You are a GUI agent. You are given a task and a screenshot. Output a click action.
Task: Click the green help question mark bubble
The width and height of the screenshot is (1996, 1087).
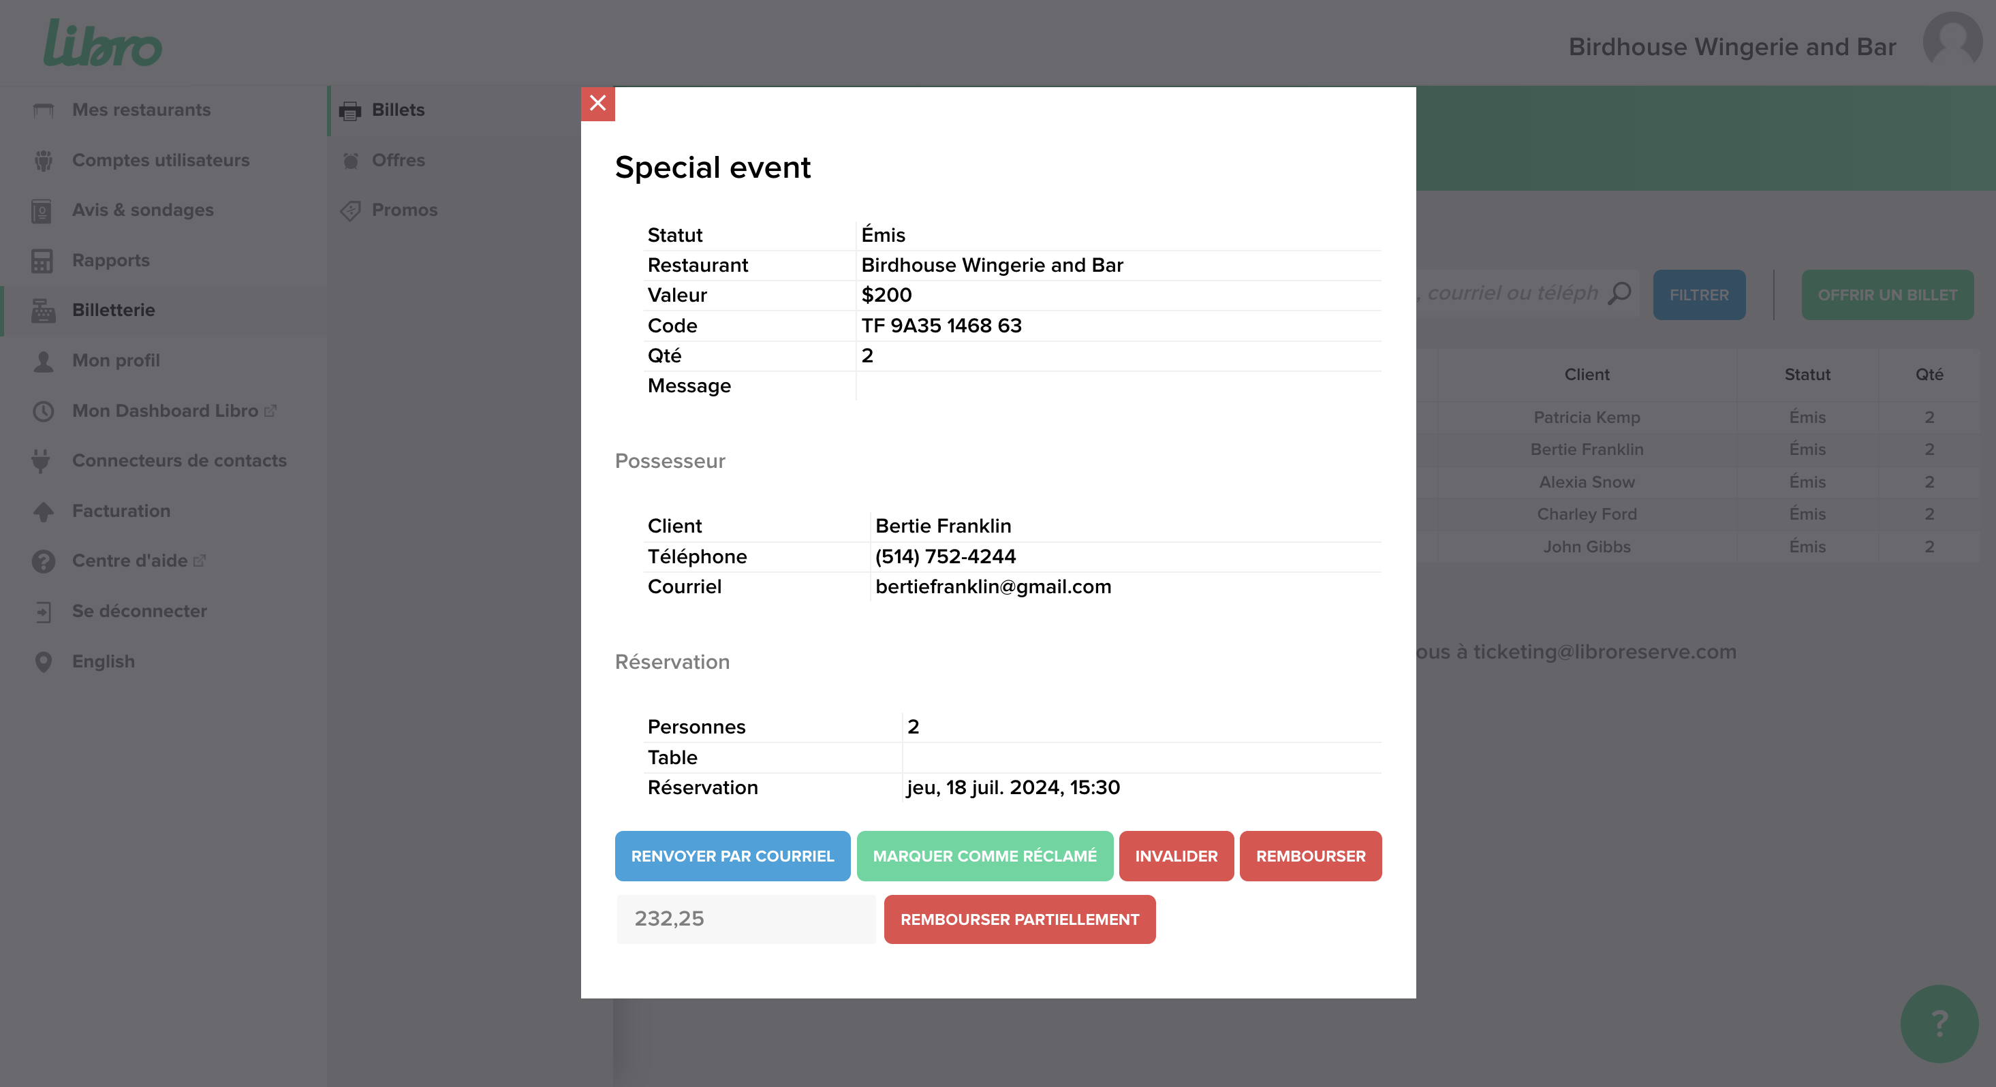click(x=1939, y=1024)
